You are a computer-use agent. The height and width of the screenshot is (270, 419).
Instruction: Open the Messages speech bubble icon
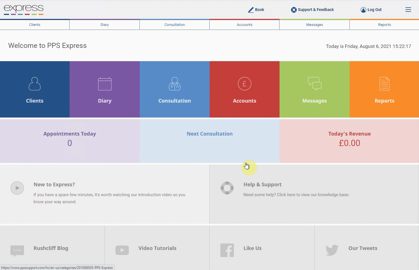click(x=314, y=84)
